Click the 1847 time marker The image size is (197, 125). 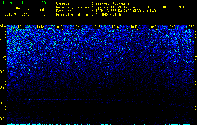[x=134, y=27]
